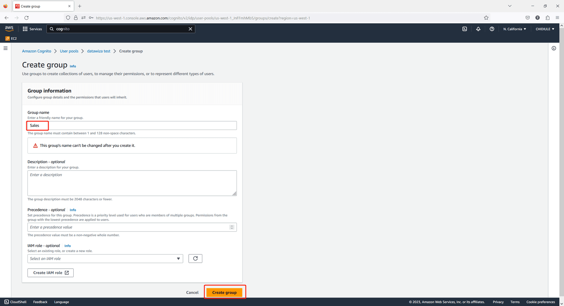Go to datawiza test breadcrumb

[99, 51]
